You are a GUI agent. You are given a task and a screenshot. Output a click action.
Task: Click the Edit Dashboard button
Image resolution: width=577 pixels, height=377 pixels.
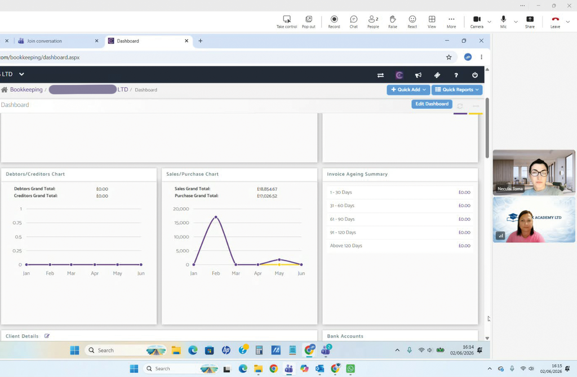pyautogui.click(x=432, y=104)
